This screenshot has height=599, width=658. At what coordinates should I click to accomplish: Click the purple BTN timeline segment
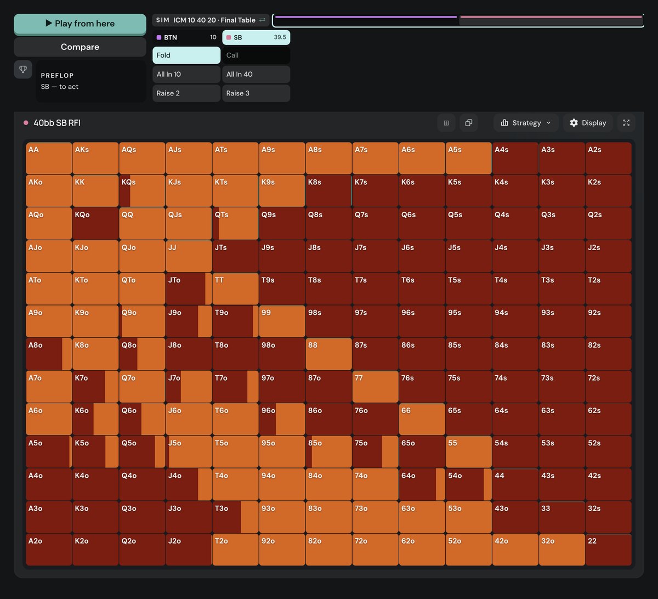(366, 17)
